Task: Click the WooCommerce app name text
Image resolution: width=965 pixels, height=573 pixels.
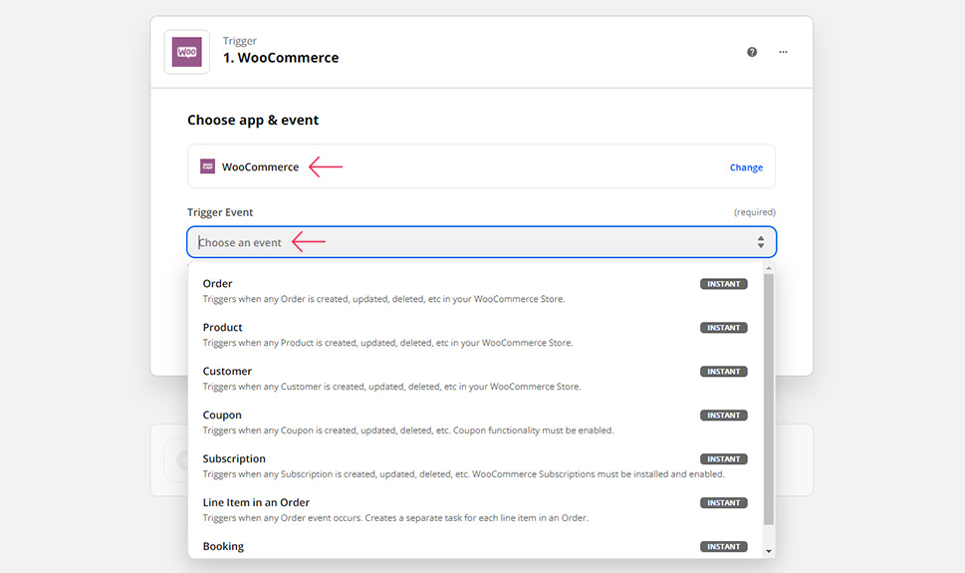Action: (260, 167)
